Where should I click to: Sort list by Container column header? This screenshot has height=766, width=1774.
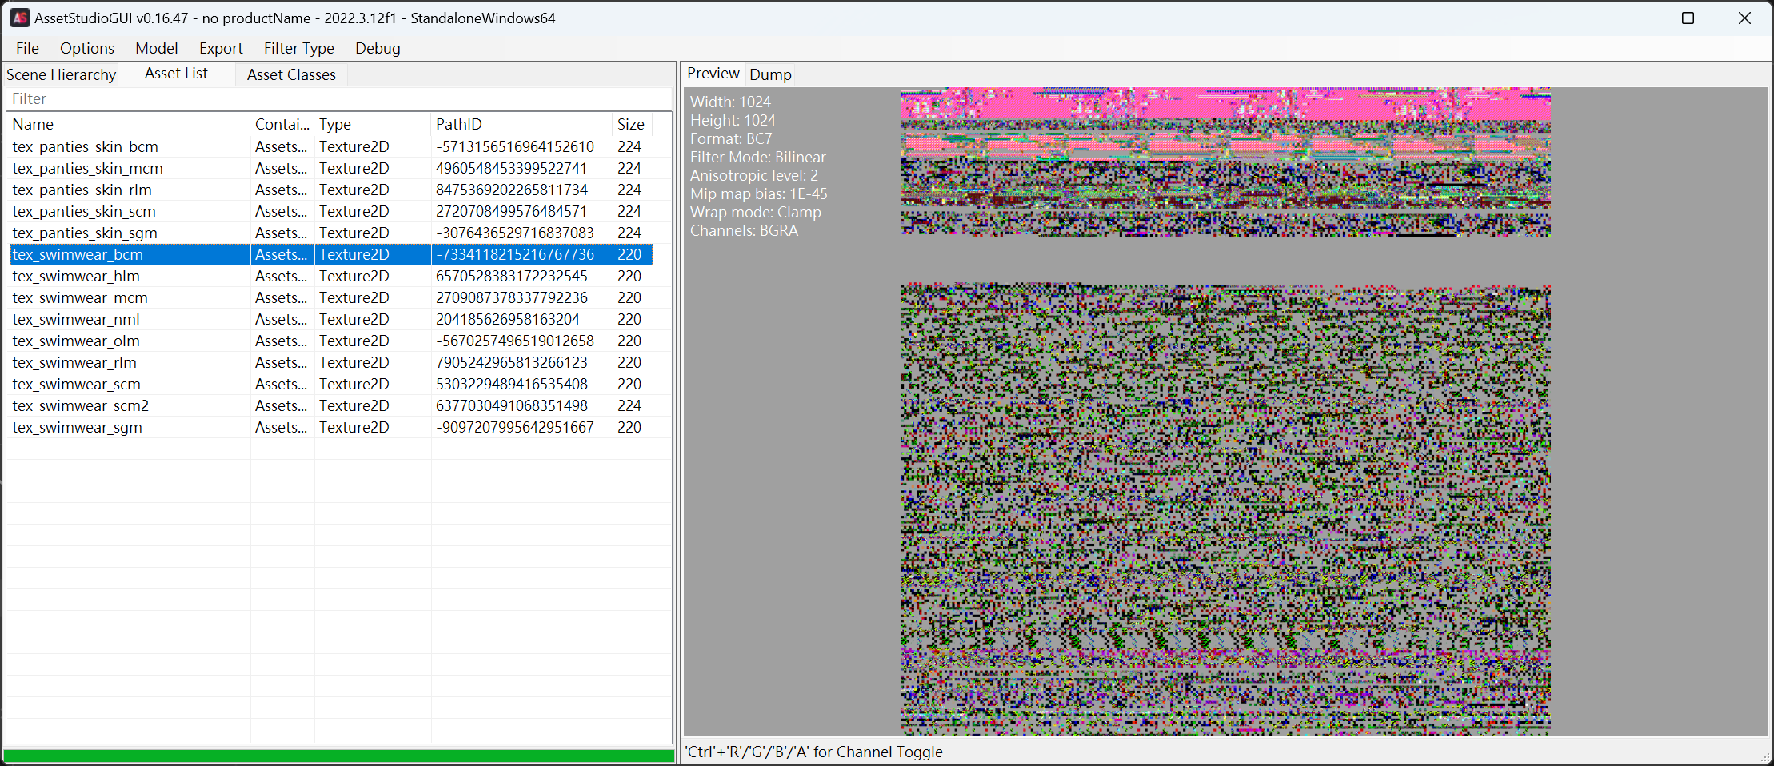(x=282, y=124)
